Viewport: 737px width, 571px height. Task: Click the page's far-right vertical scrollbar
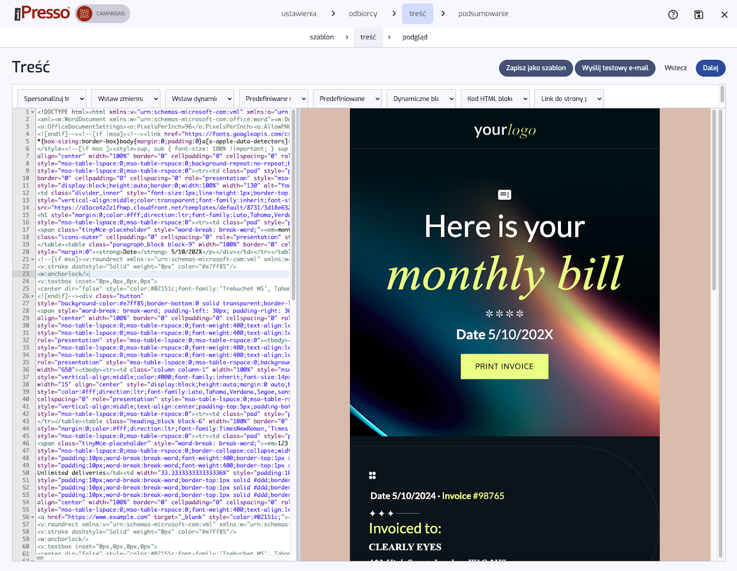[x=721, y=333]
